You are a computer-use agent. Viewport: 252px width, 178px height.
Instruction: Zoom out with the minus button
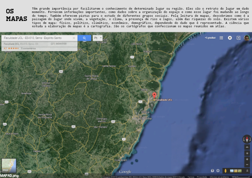(x=247, y=165)
